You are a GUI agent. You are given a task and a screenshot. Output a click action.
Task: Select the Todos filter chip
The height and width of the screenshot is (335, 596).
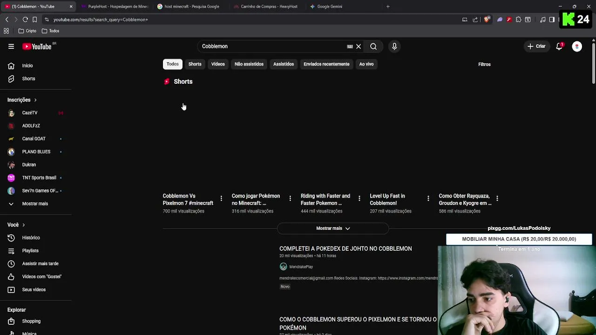click(173, 64)
